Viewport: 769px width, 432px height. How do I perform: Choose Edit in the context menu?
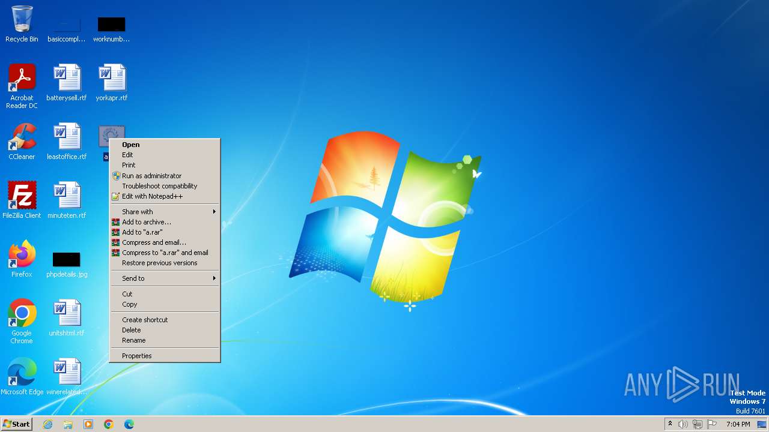(165, 155)
